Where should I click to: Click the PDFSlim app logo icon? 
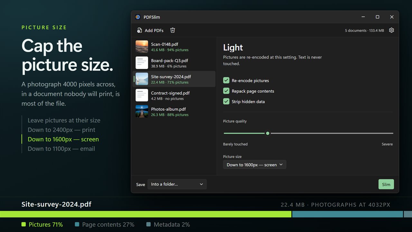pyautogui.click(x=138, y=17)
